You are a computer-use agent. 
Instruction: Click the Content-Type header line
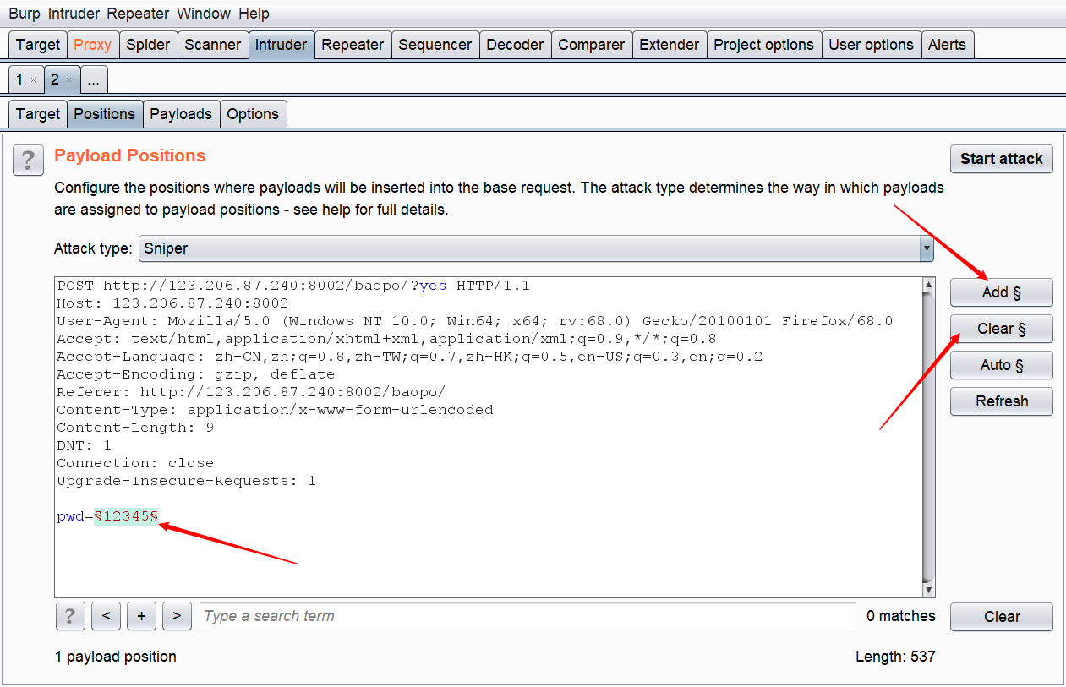tap(275, 410)
